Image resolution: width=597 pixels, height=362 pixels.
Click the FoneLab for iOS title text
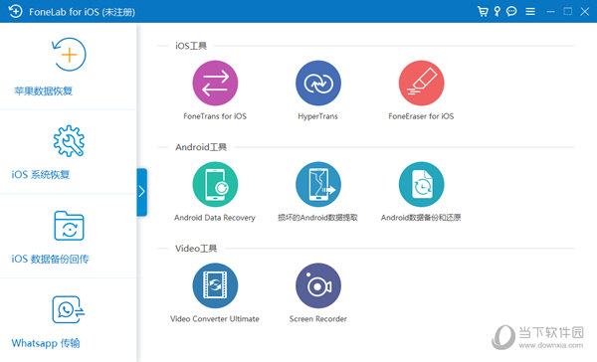(82, 12)
